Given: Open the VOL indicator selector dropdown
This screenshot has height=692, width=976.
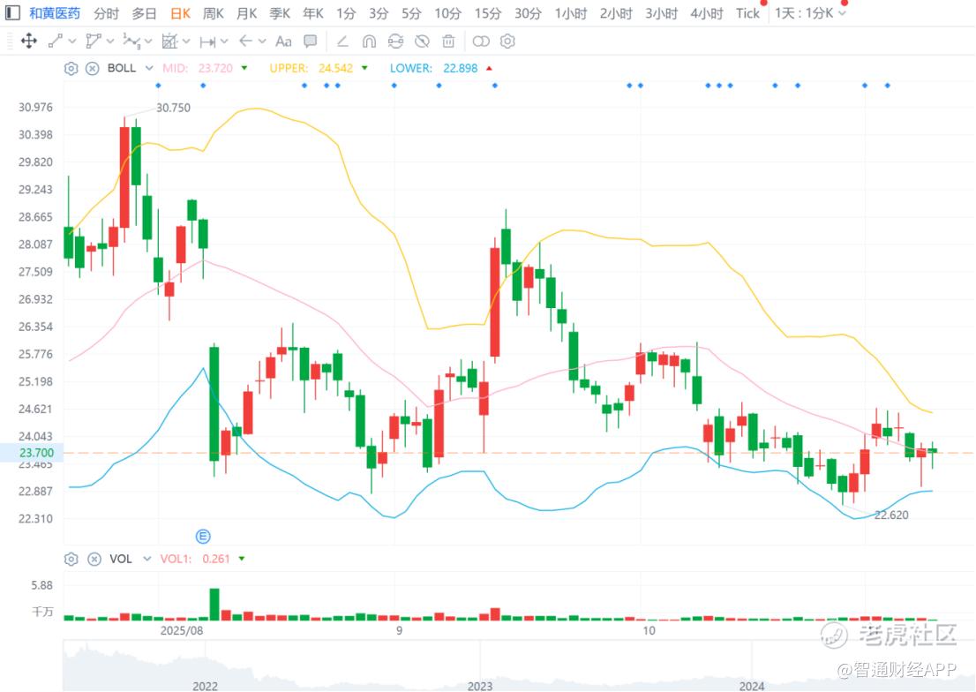Looking at the screenshot, I should click(x=146, y=560).
